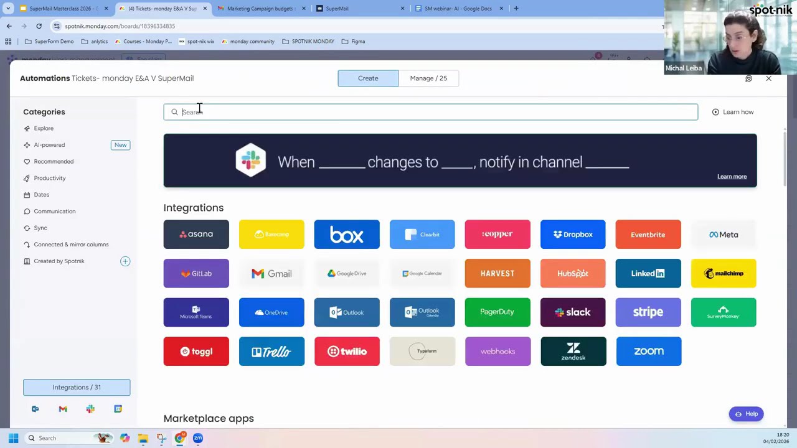
Task: Select Created by Spotnik category
Action: pos(59,261)
